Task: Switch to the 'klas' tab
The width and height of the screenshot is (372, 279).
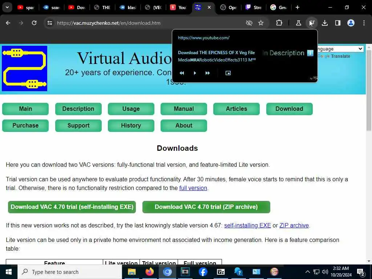Action: [128, 7]
